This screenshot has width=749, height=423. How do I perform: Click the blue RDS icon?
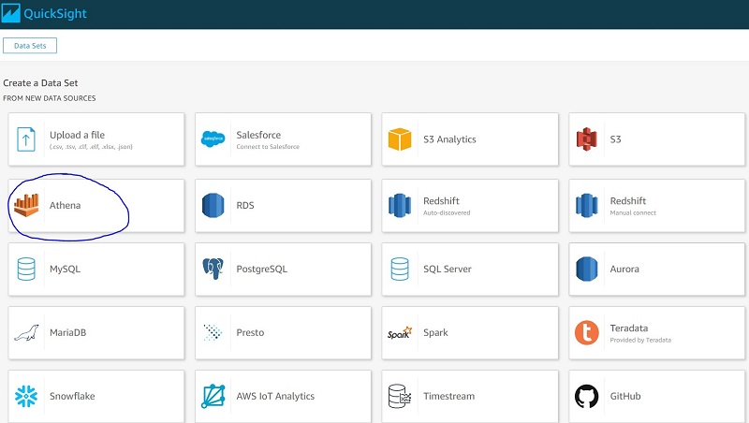[213, 205]
